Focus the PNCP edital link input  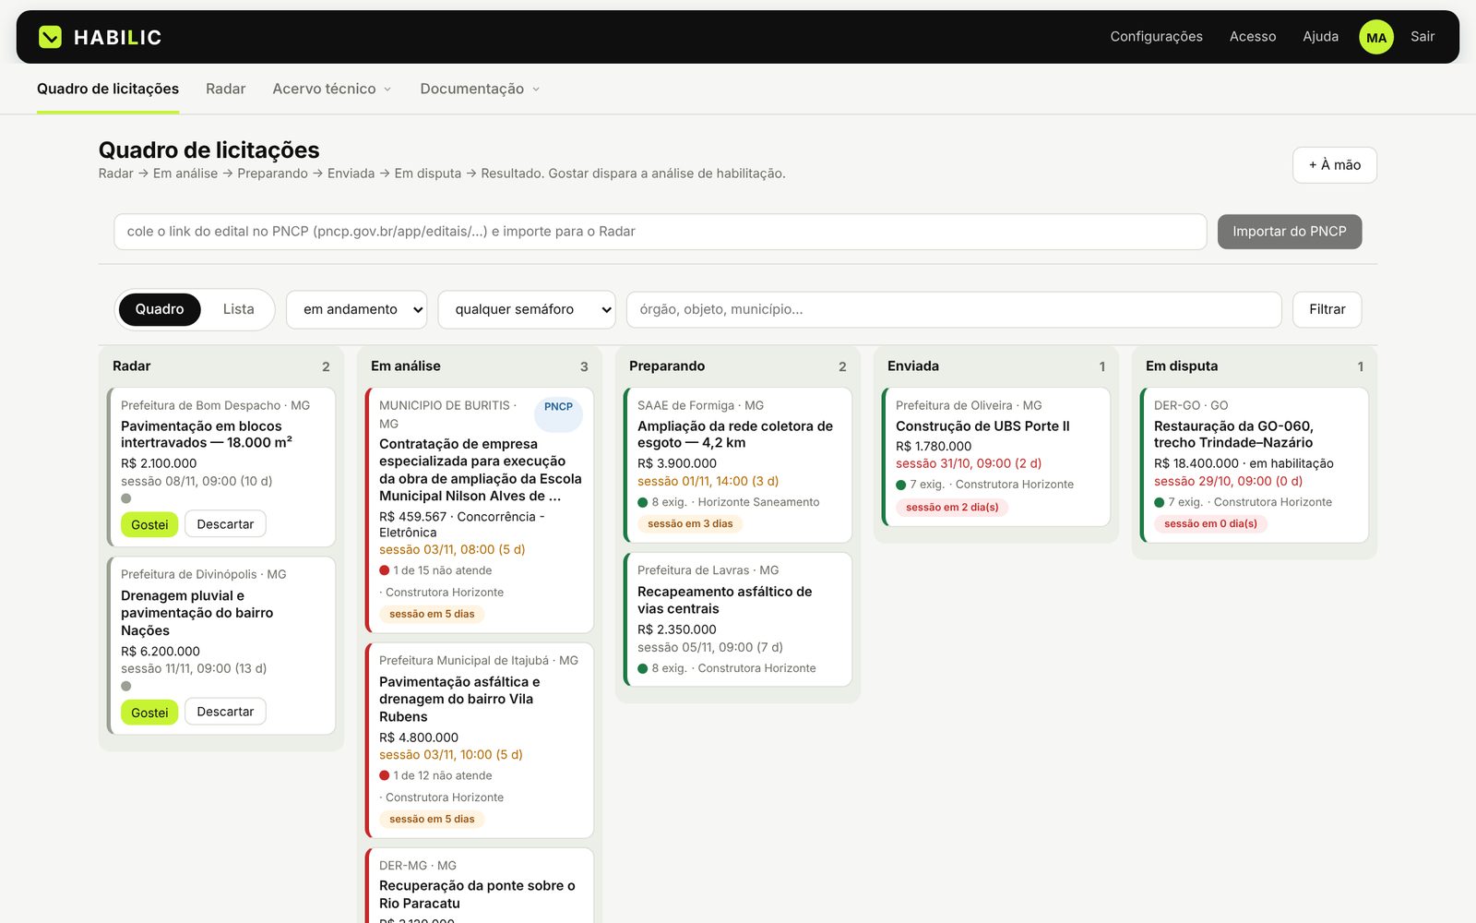coord(660,232)
